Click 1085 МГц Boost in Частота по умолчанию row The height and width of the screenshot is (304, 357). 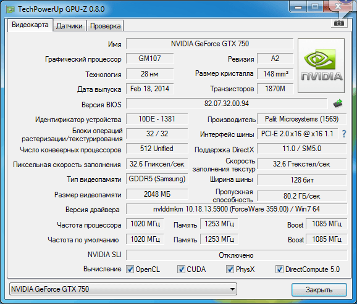[327, 239]
